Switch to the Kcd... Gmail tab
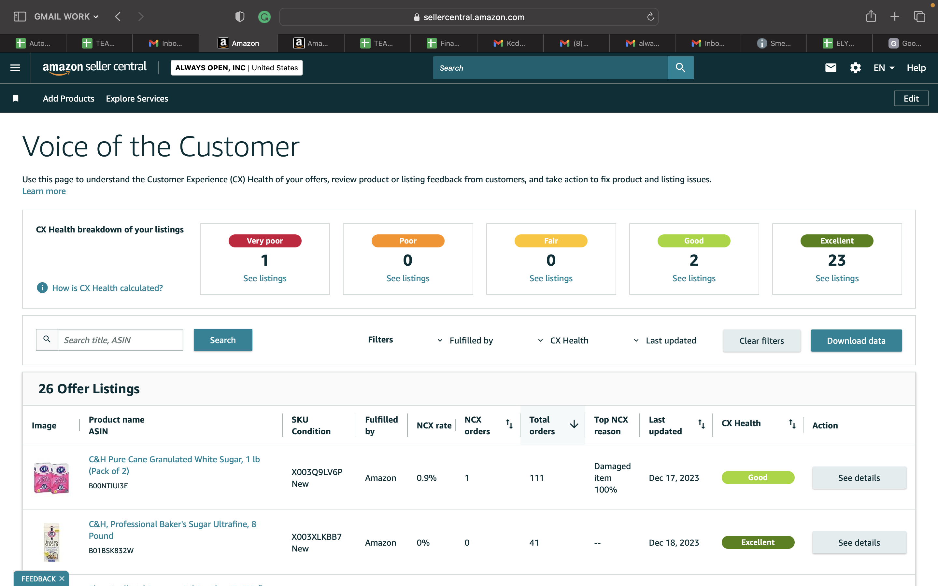The image size is (938, 586). (510, 43)
